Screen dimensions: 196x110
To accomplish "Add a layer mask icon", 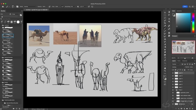I will (182, 109).
